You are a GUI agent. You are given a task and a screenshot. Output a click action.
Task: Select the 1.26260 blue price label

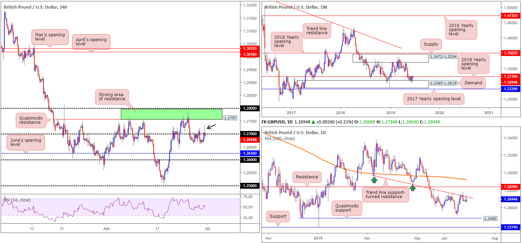[250, 153]
